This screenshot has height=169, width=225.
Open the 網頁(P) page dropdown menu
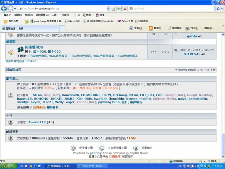209,28
